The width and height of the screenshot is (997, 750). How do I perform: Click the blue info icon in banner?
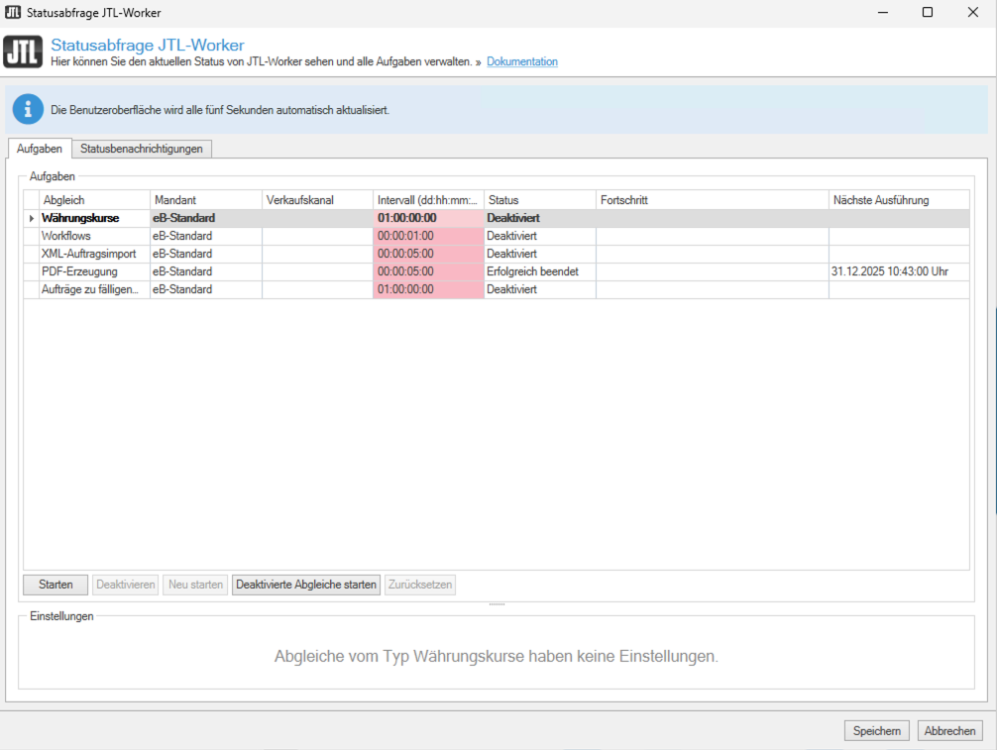(28, 109)
